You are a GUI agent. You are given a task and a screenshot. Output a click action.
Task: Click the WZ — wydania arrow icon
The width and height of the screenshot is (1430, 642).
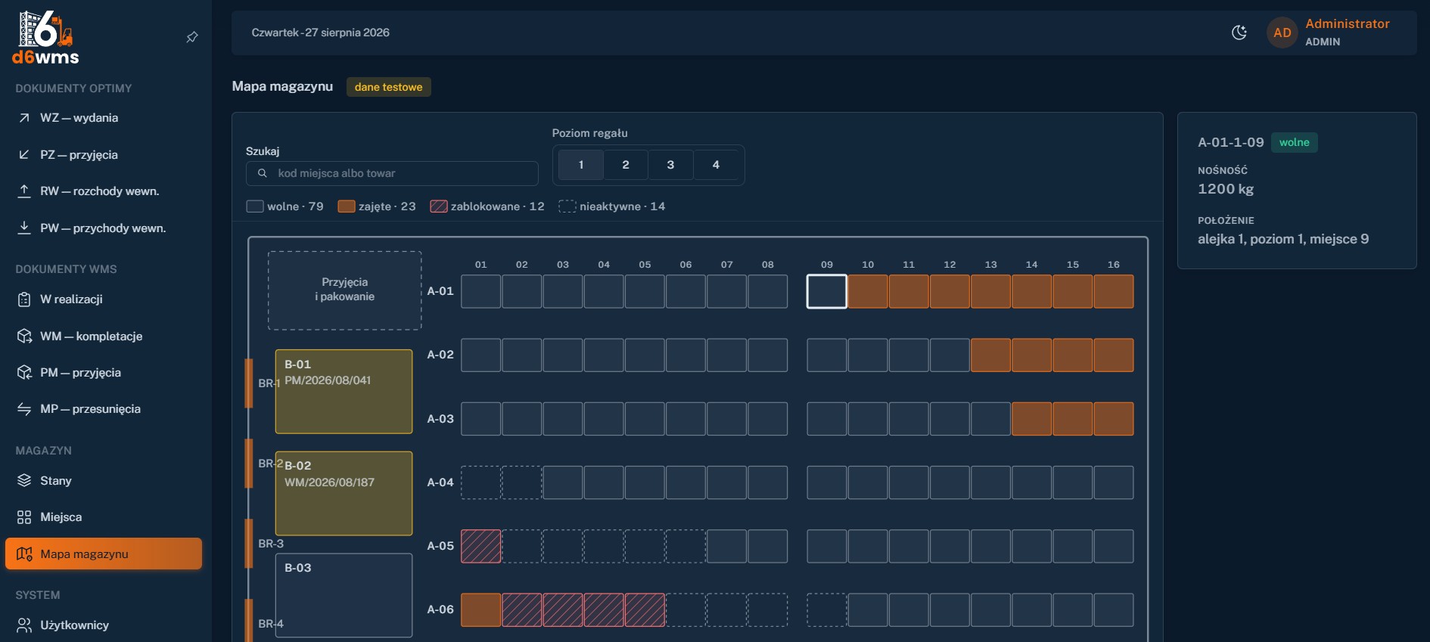tap(24, 118)
